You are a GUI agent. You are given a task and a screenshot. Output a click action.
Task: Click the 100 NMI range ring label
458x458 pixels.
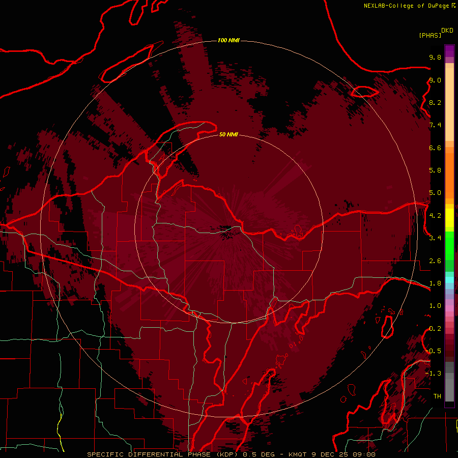click(228, 40)
